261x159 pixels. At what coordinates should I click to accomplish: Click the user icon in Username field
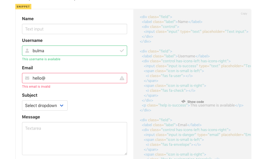pos(27,51)
